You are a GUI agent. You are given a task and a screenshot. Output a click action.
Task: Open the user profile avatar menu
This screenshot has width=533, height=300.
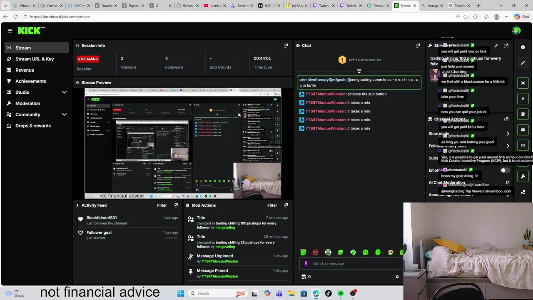tap(516, 30)
